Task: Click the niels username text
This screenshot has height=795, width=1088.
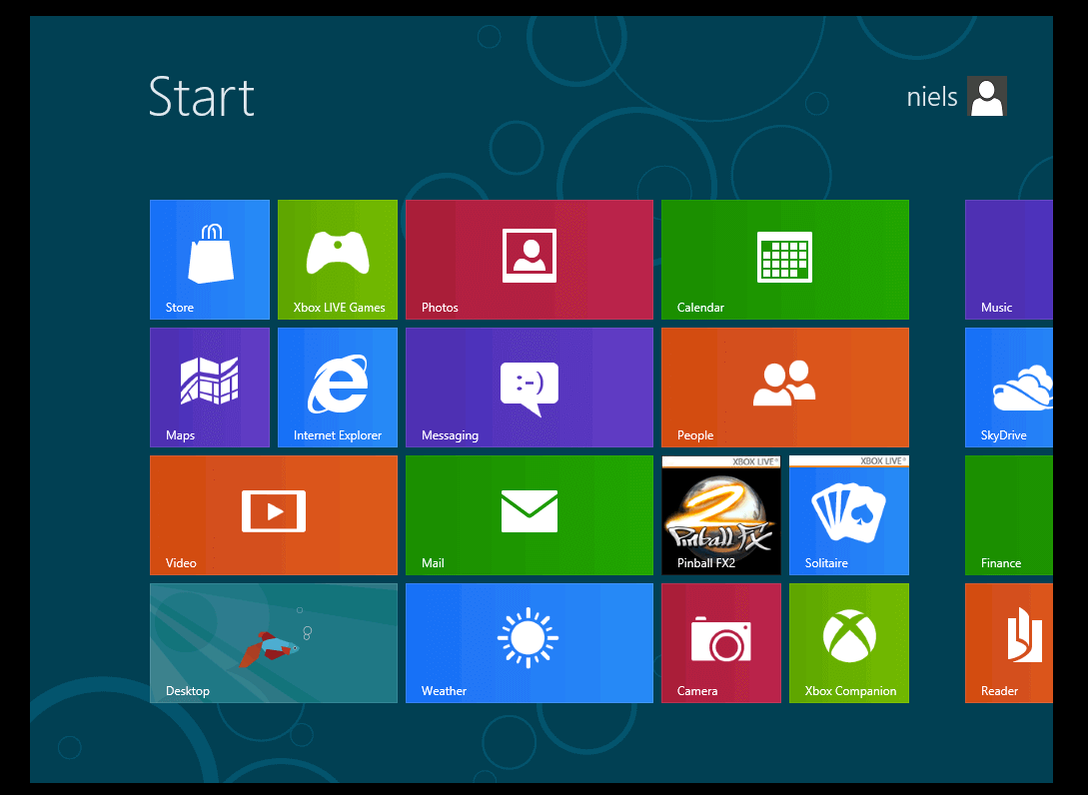Action: tap(932, 97)
